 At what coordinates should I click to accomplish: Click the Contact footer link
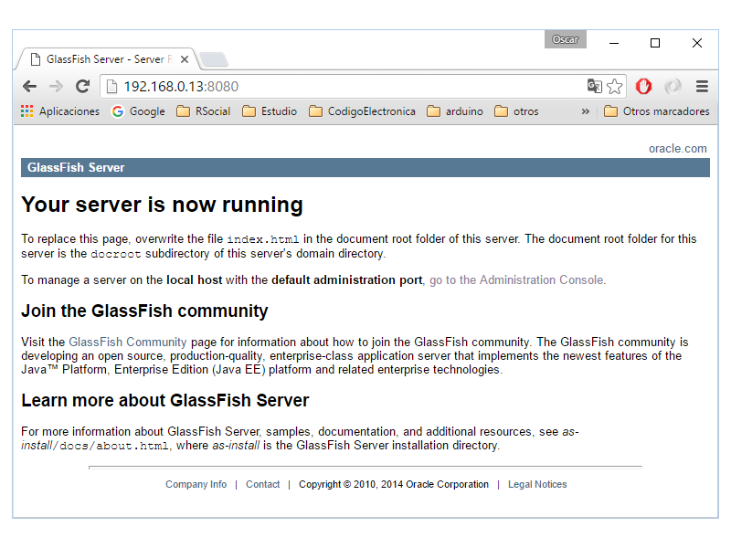(263, 484)
